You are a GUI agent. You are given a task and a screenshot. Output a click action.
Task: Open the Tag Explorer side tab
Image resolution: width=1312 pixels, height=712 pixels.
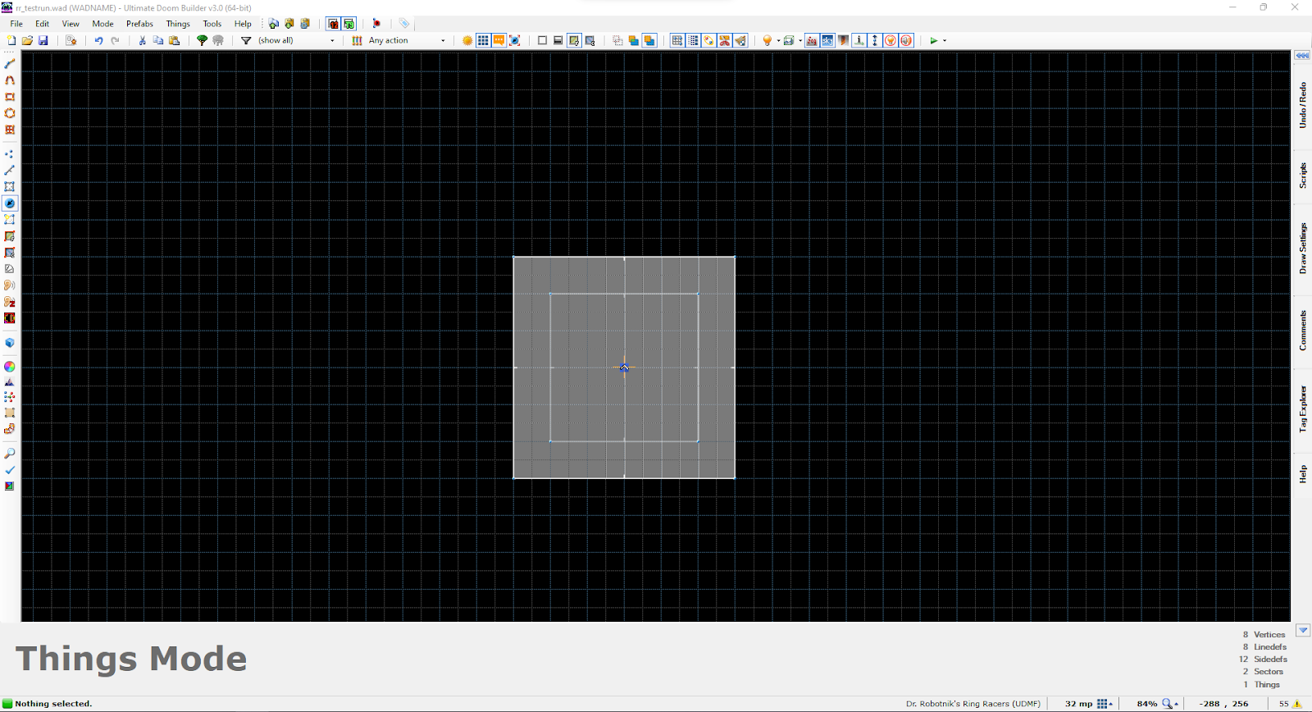pos(1302,408)
